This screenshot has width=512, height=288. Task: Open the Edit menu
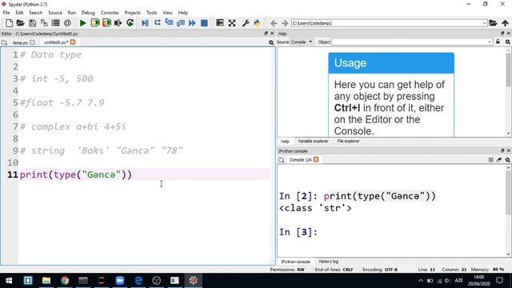(19, 13)
